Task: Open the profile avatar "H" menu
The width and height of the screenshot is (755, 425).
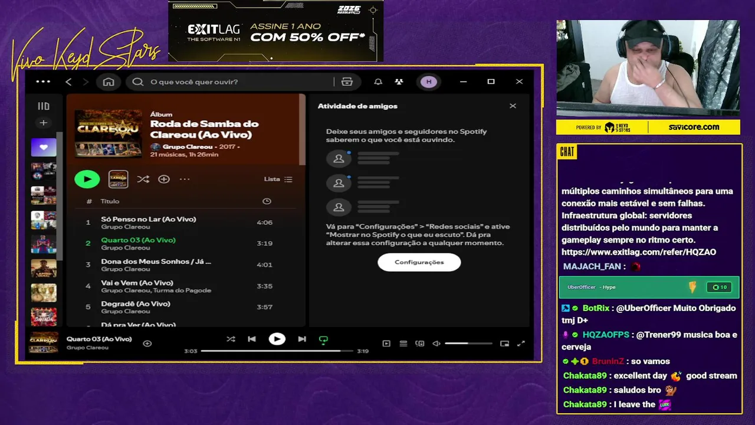Action: tap(429, 81)
